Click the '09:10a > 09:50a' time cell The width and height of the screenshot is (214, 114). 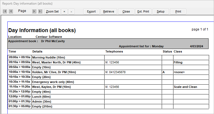click(x=20, y=62)
